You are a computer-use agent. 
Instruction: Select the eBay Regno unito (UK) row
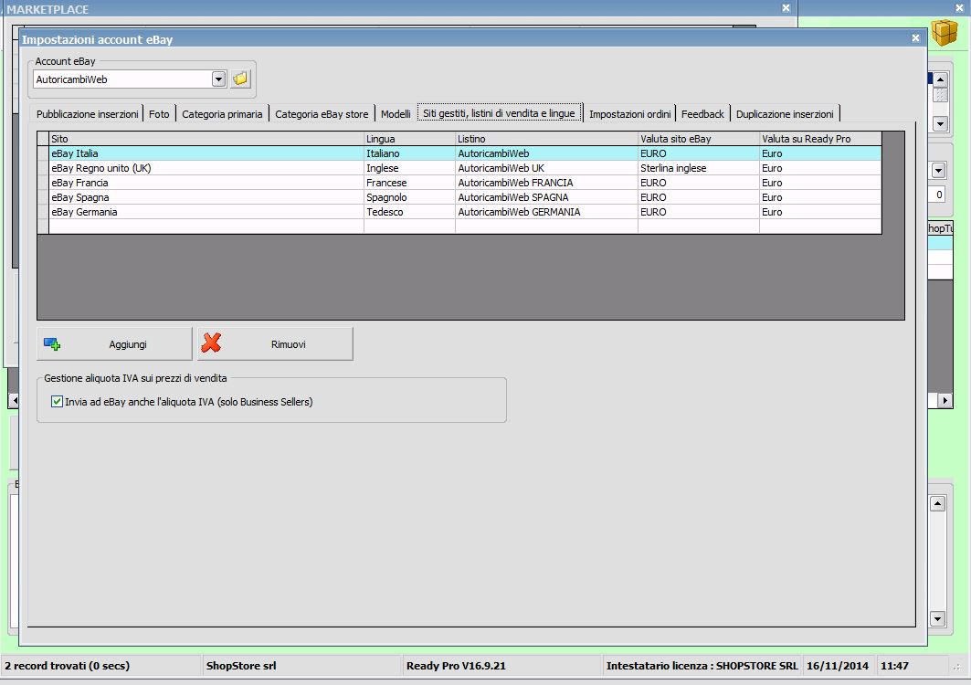pyautogui.click(x=206, y=168)
